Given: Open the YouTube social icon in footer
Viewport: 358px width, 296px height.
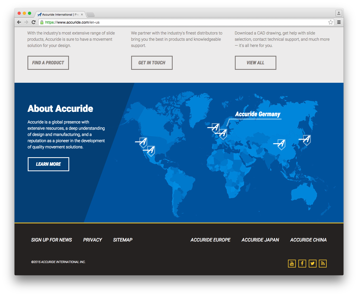Looking at the screenshot, I should [292, 264].
